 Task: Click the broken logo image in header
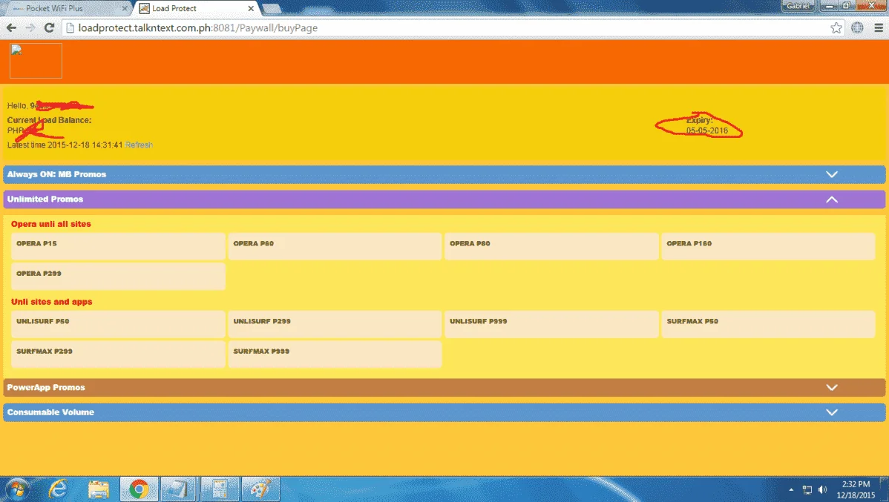point(36,61)
